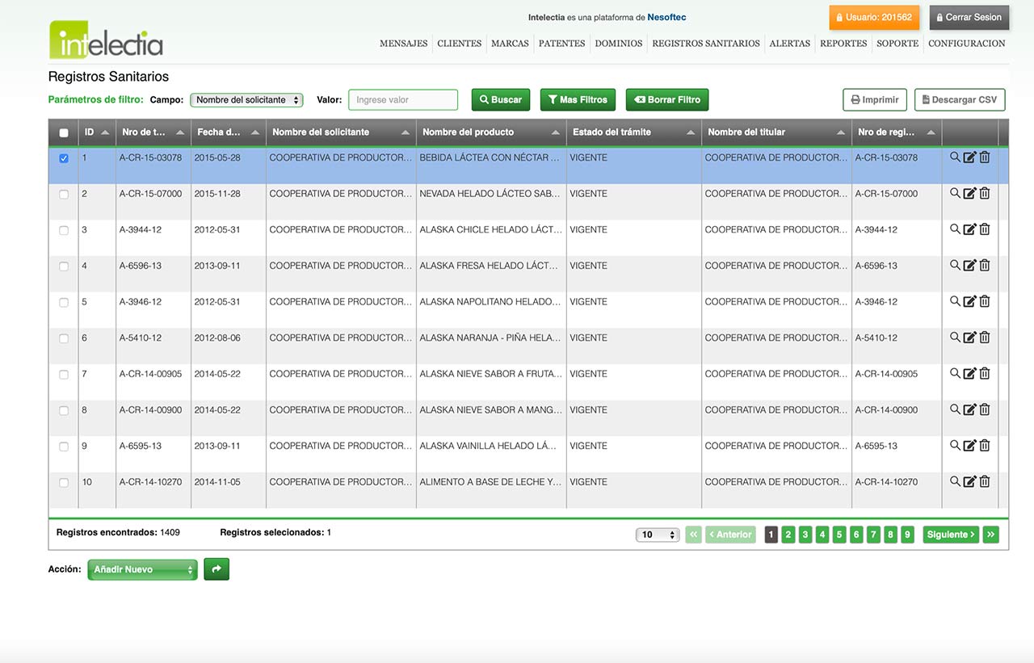Image resolution: width=1034 pixels, height=663 pixels.
Task: Uncheck the checkbox for row 1
Action: (x=64, y=158)
